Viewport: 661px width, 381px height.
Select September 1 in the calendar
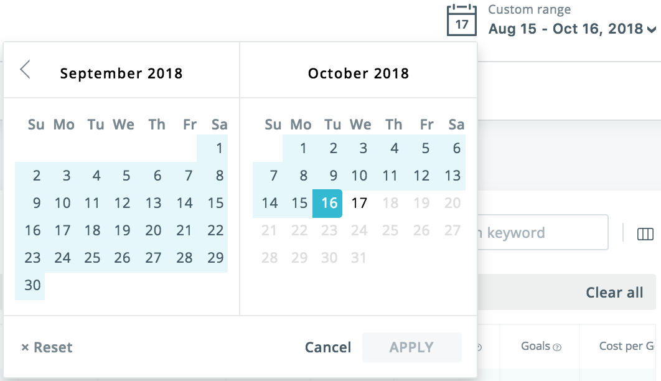pos(219,148)
